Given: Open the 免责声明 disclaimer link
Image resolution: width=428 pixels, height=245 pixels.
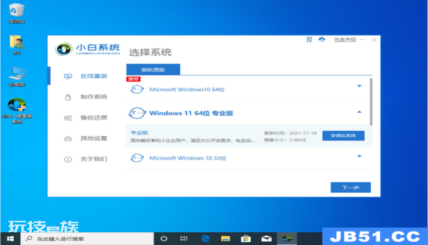Looking at the screenshot, I should (x=345, y=40).
